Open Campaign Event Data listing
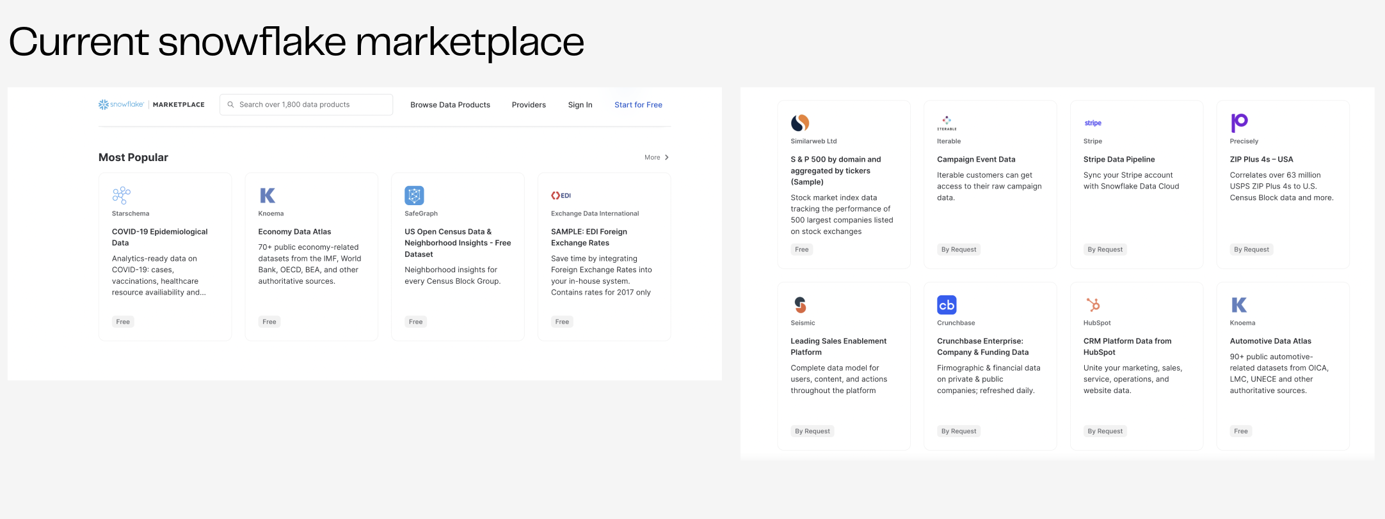The image size is (1385, 519). [x=976, y=159]
